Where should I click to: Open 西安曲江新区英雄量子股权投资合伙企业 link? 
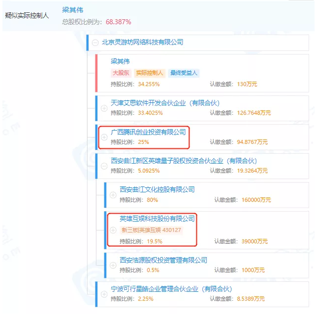pos(183,161)
